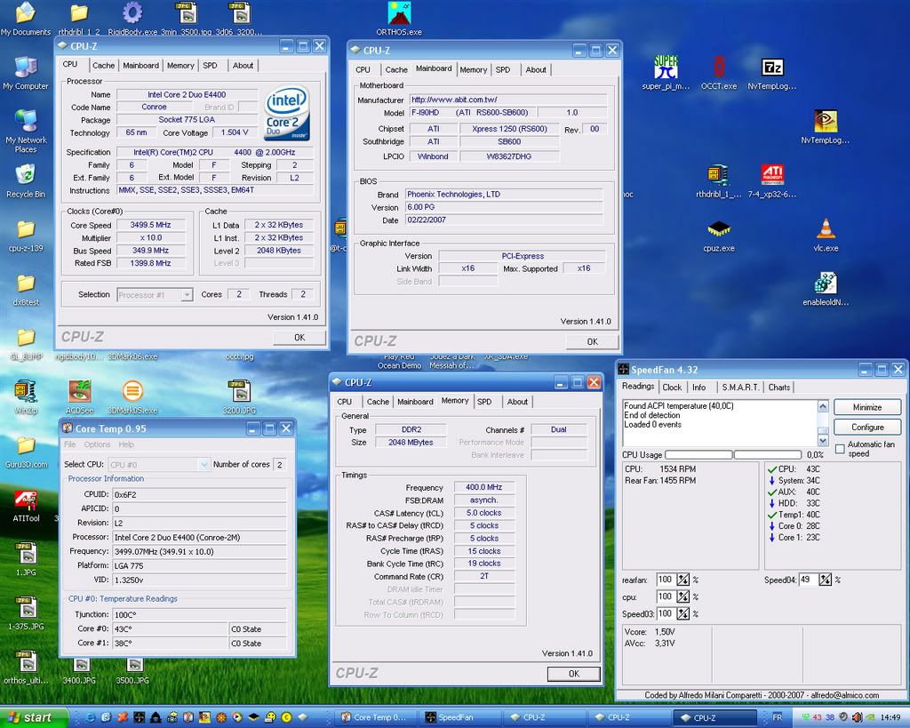This screenshot has width=910, height=728.
Task: Open the Clock tab in SpeedFan
Action: [x=672, y=388]
